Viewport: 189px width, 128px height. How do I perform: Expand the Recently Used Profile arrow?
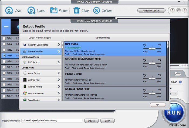click(x=59, y=45)
